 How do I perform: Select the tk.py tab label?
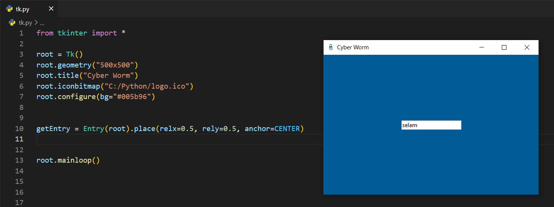(x=23, y=9)
